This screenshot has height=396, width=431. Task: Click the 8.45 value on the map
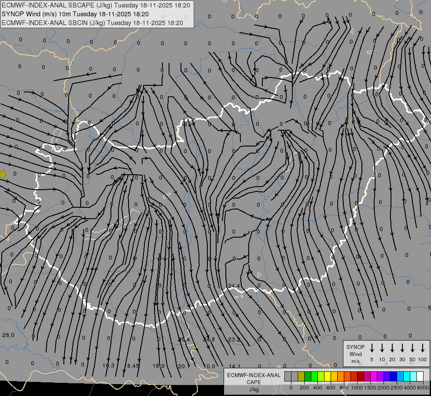[133, 366]
